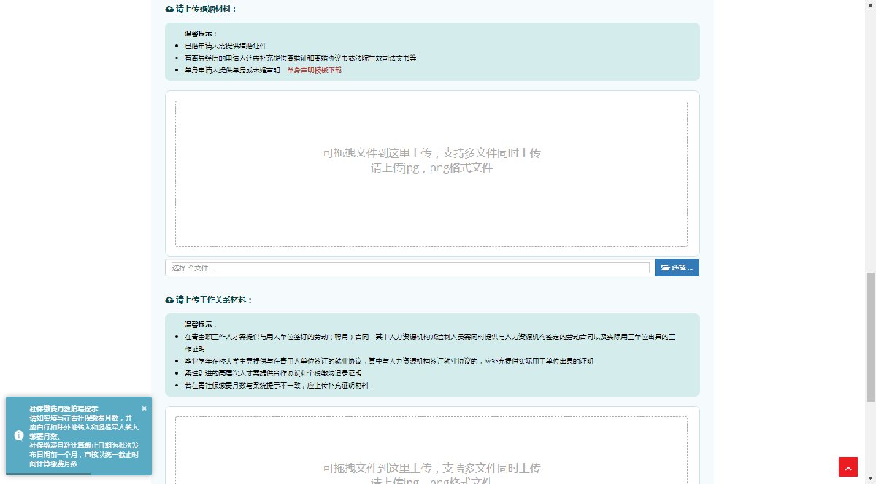The width and height of the screenshot is (876, 484).
Task: Click the info icon in the blue notification
Action: (19, 435)
